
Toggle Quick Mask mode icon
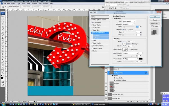click(3, 82)
